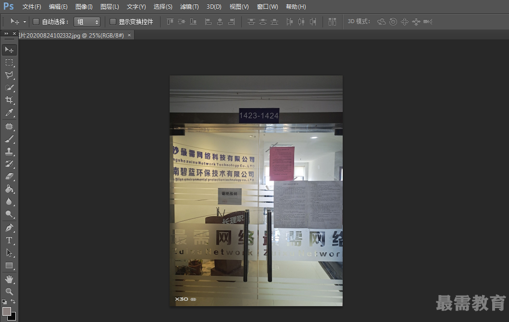Open the 滤镜(T) menu
Viewport: 509px width, 322px height.
click(189, 7)
